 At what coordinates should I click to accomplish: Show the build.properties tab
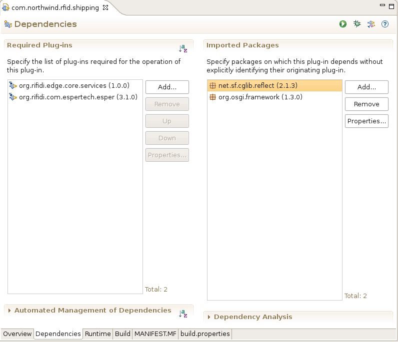[205, 334]
